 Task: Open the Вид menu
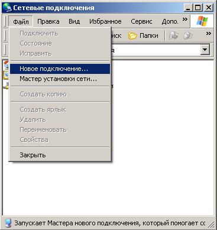coord(74,21)
